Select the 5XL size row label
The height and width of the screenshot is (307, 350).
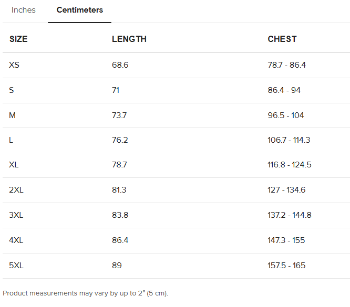16,266
